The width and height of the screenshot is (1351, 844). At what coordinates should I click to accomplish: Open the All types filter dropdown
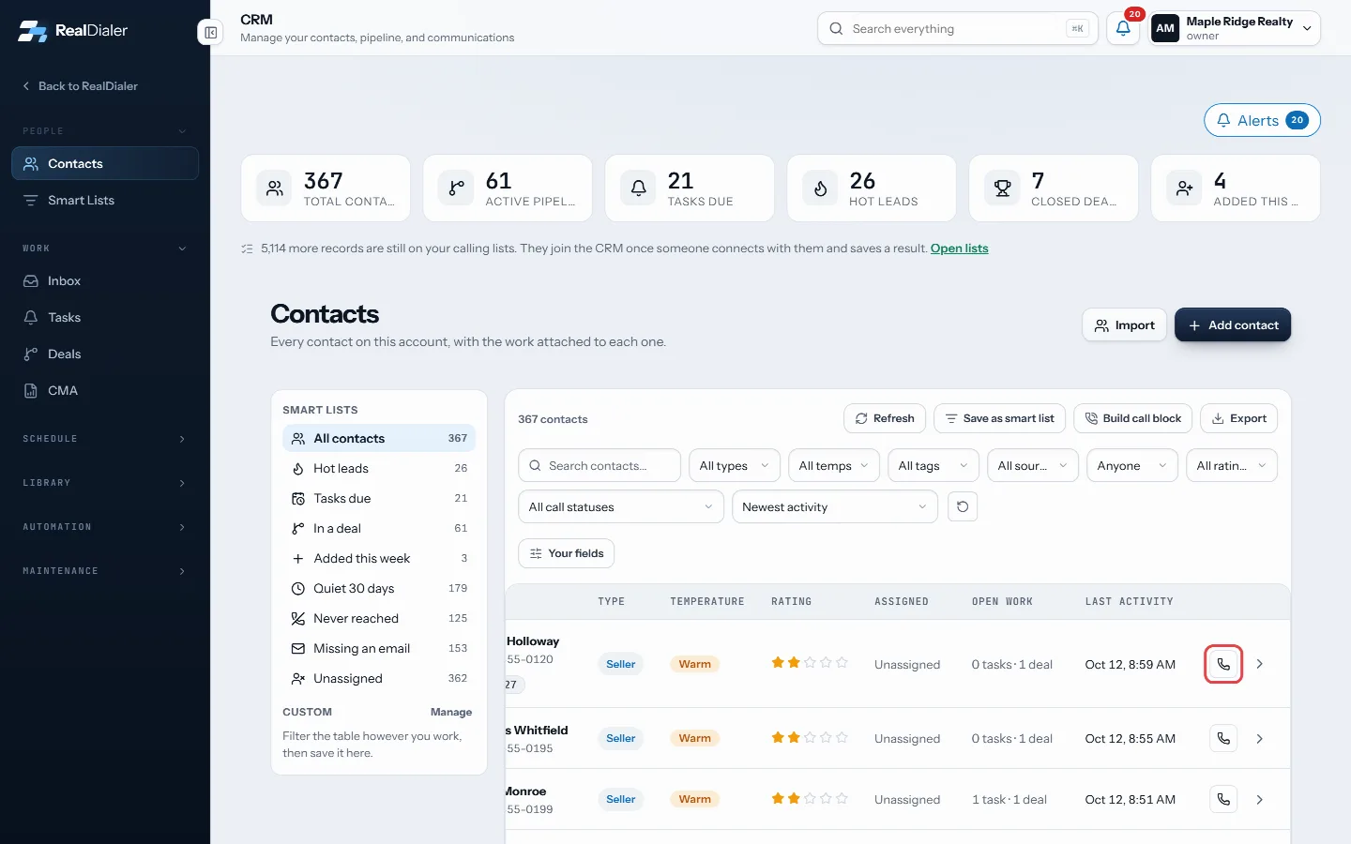coord(735,466)
